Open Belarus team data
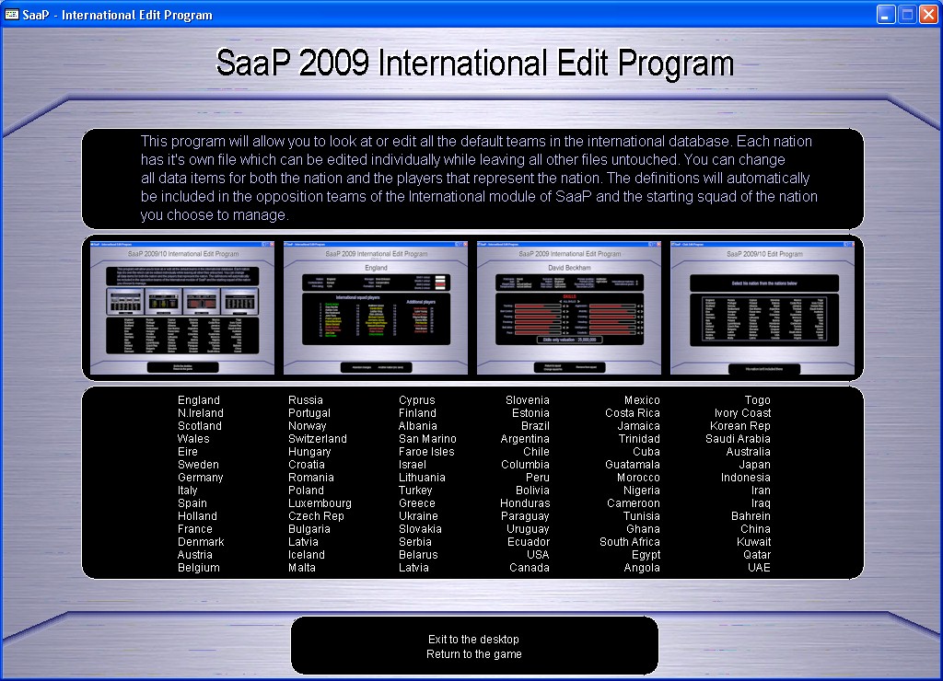The height and width of the screenshot is (681, 943). 418,555
